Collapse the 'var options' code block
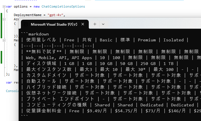Viewport: 201px width, 121px height. [4, 6]
